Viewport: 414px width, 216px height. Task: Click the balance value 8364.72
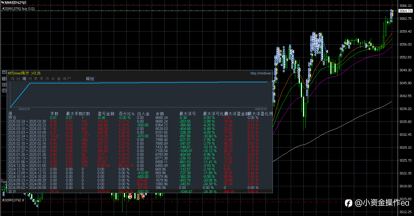(161, 125)
